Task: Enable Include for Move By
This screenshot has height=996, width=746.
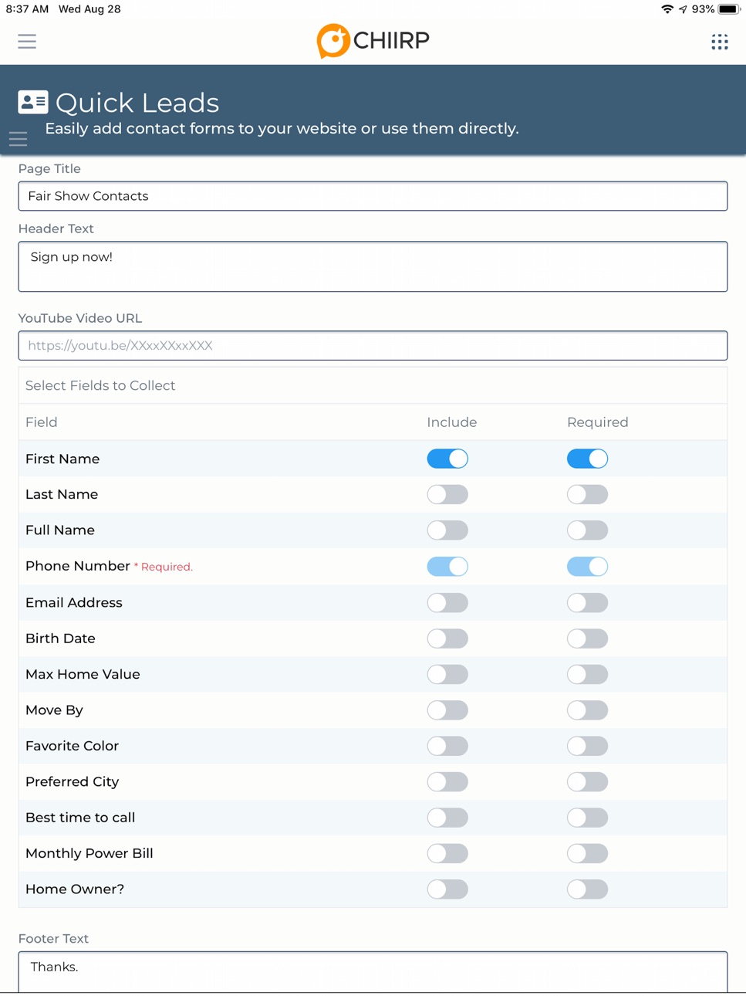Action: pos(447,710)
